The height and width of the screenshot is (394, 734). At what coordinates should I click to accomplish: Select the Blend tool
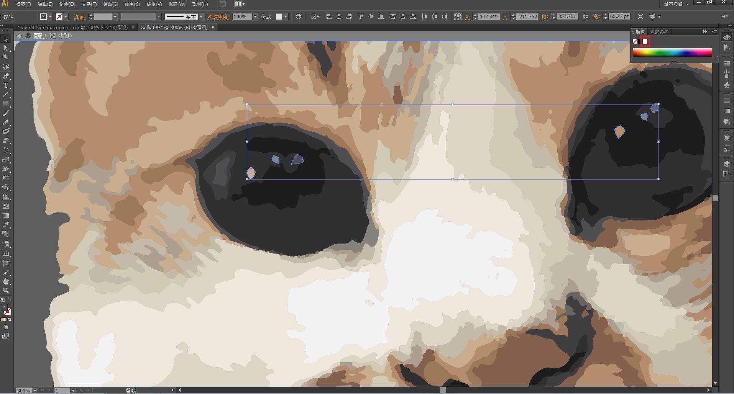[6, 234]
